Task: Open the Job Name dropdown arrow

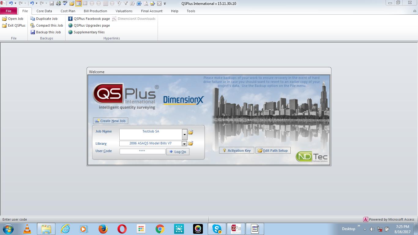Action: coord(185,134)
